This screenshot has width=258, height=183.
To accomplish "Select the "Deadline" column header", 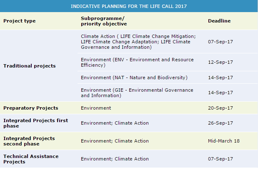I will (219, 21).
